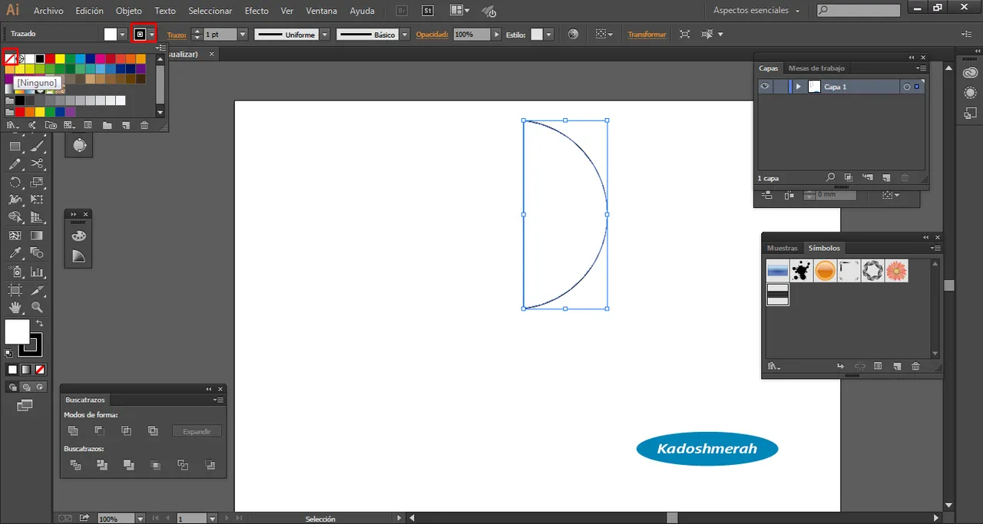Switch to the Mesas de trabajo tab
This screenshot has height=524, width=983.
(x=816, y=68)
